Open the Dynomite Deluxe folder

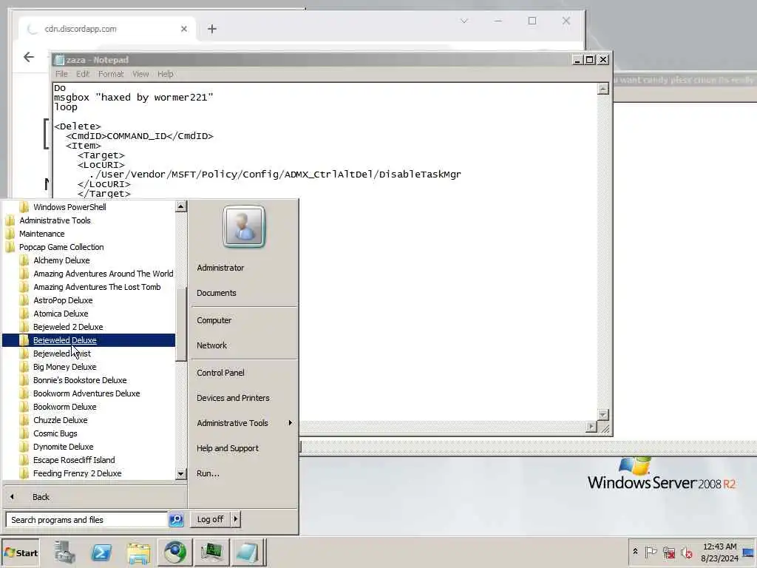tap(64, 447)
